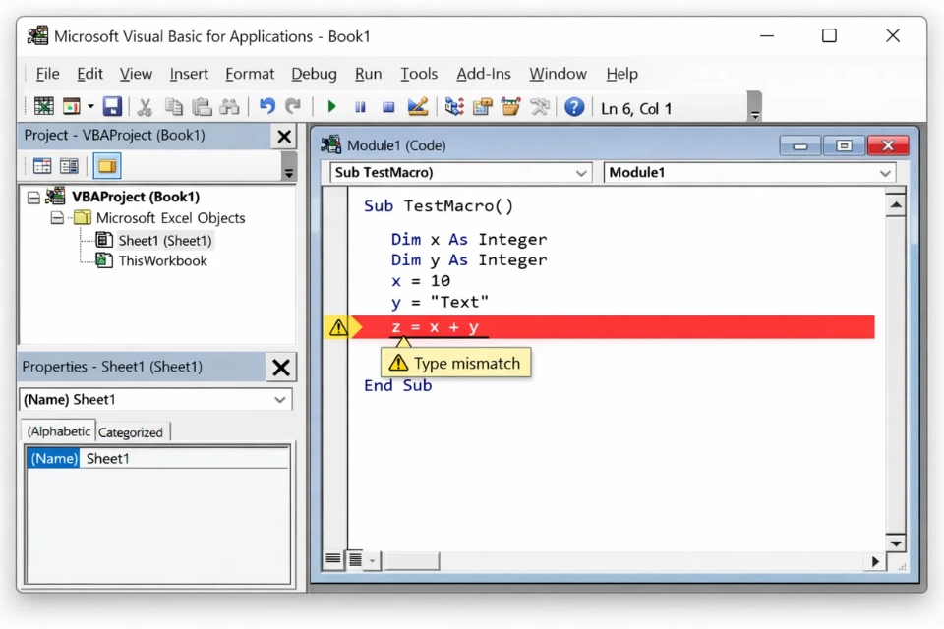The image size is (944, 629).
Task: Click the View Code icon in Project panel
Action: click(41, 165)
